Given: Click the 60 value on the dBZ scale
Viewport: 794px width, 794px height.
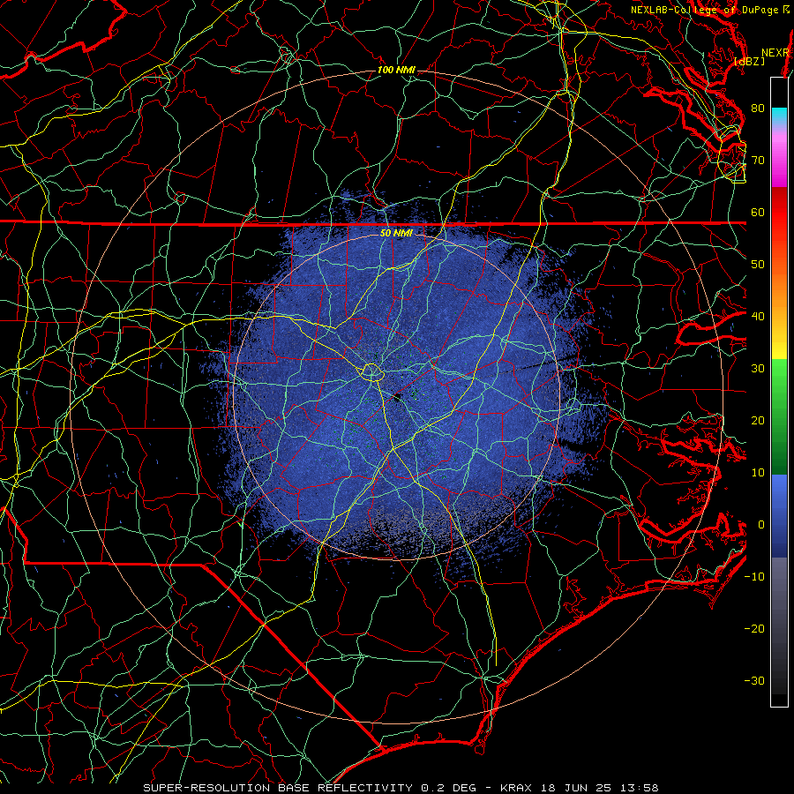Looking at the screenshot, I should pos(758,212).
